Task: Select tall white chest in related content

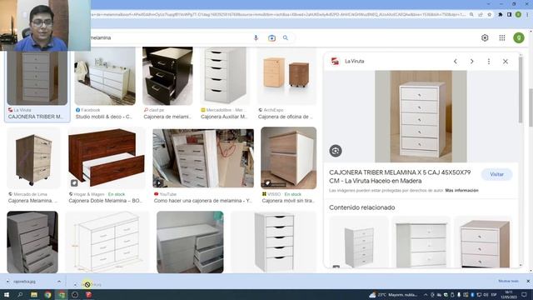Action: pyautogui.click(x=359, y=242)
